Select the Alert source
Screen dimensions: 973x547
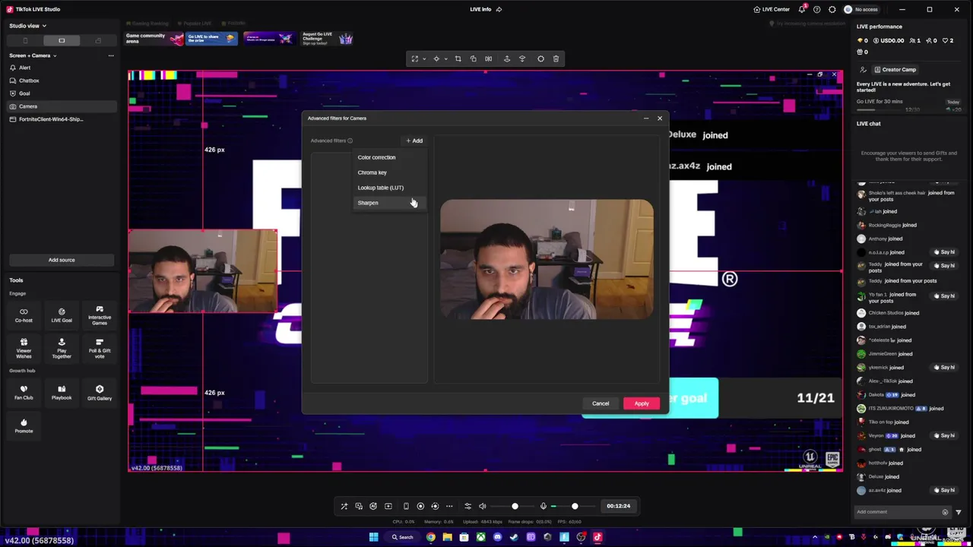pyautogui.click(x=62, y=68)
